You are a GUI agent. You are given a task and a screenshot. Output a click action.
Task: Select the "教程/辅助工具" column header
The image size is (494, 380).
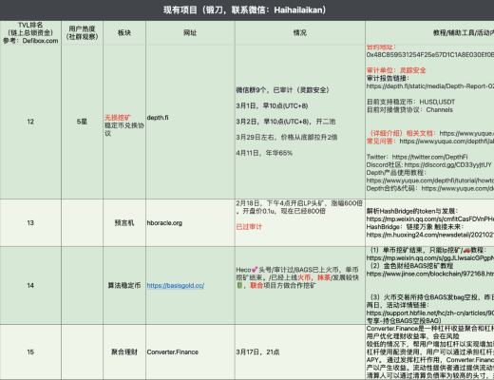coord(429,33)
